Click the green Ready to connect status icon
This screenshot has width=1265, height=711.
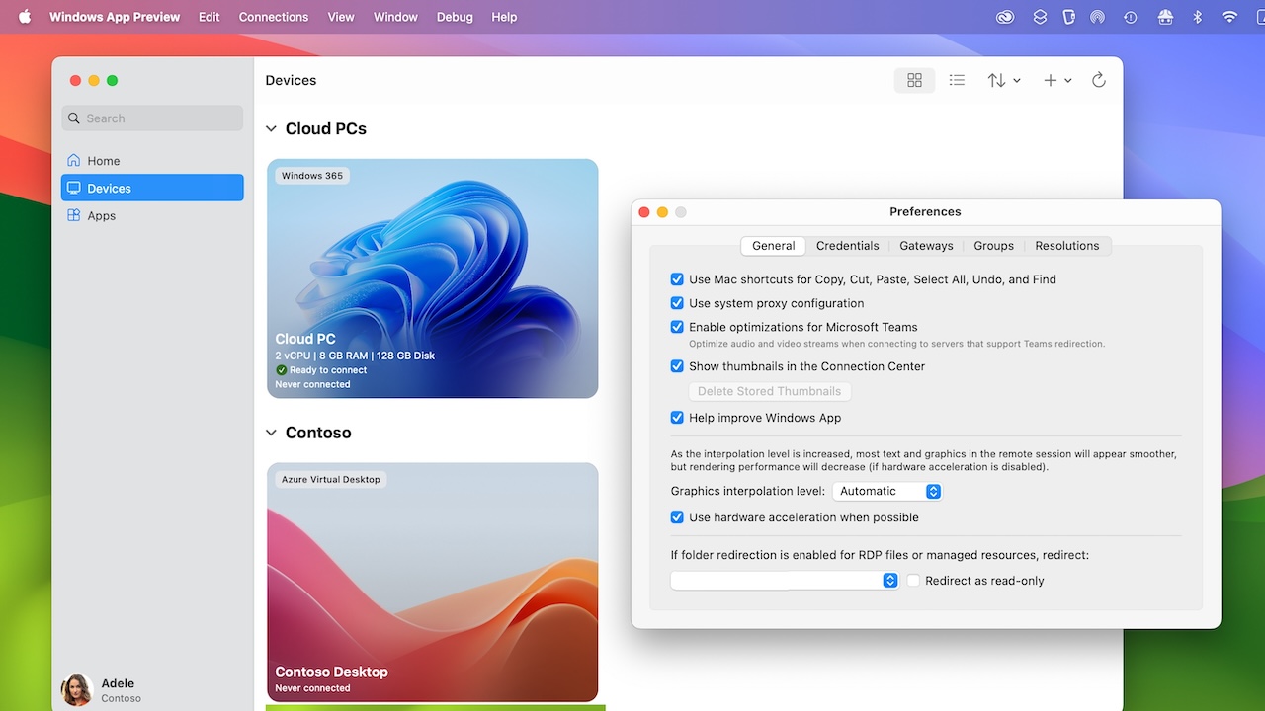[282, 370]
